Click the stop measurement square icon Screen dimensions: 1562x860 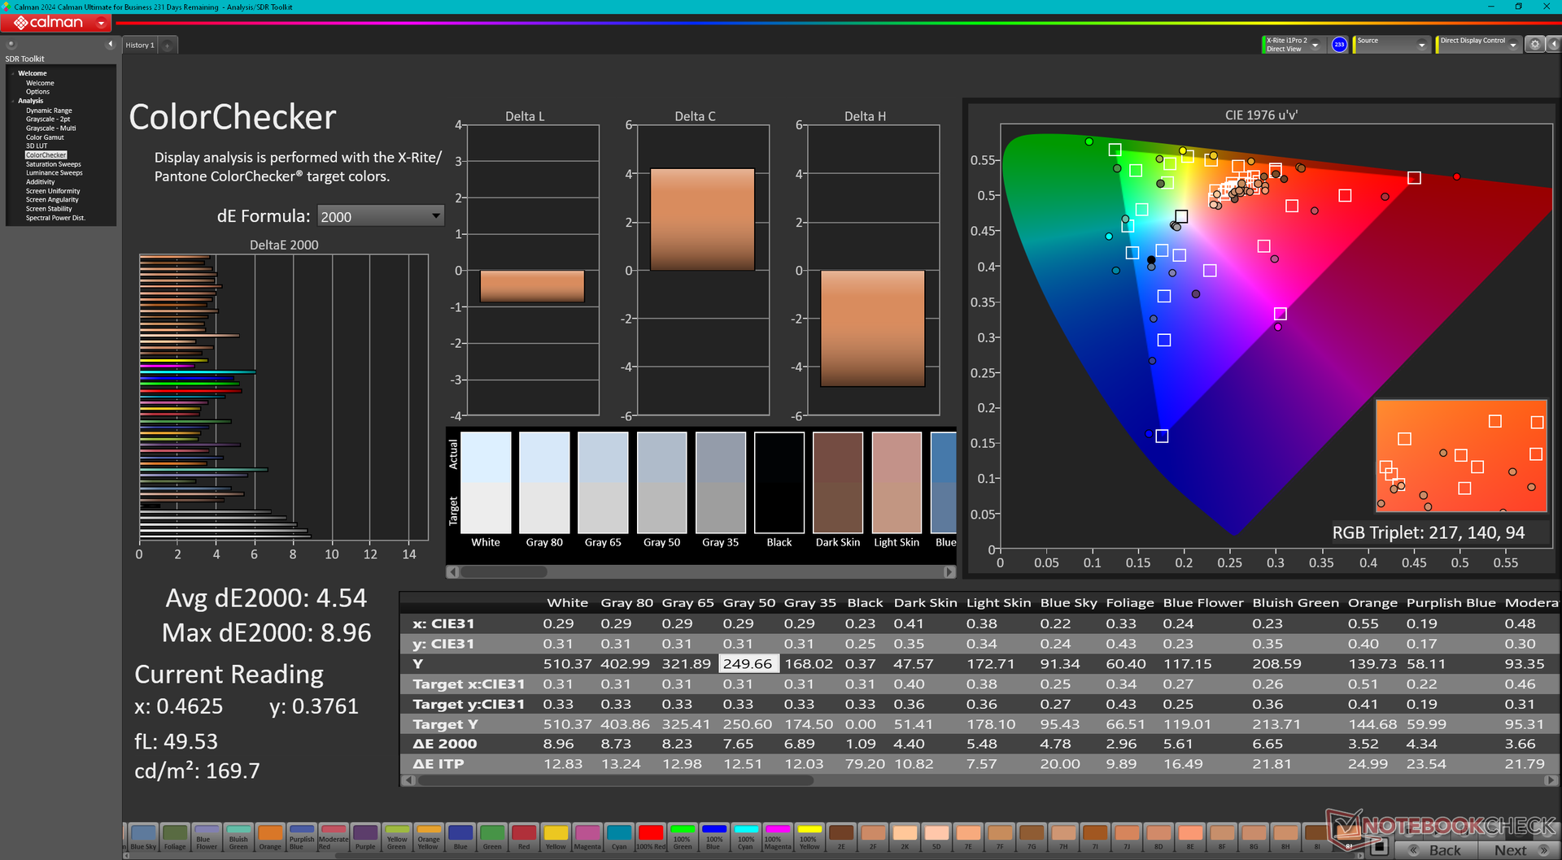pos(1378,847)
